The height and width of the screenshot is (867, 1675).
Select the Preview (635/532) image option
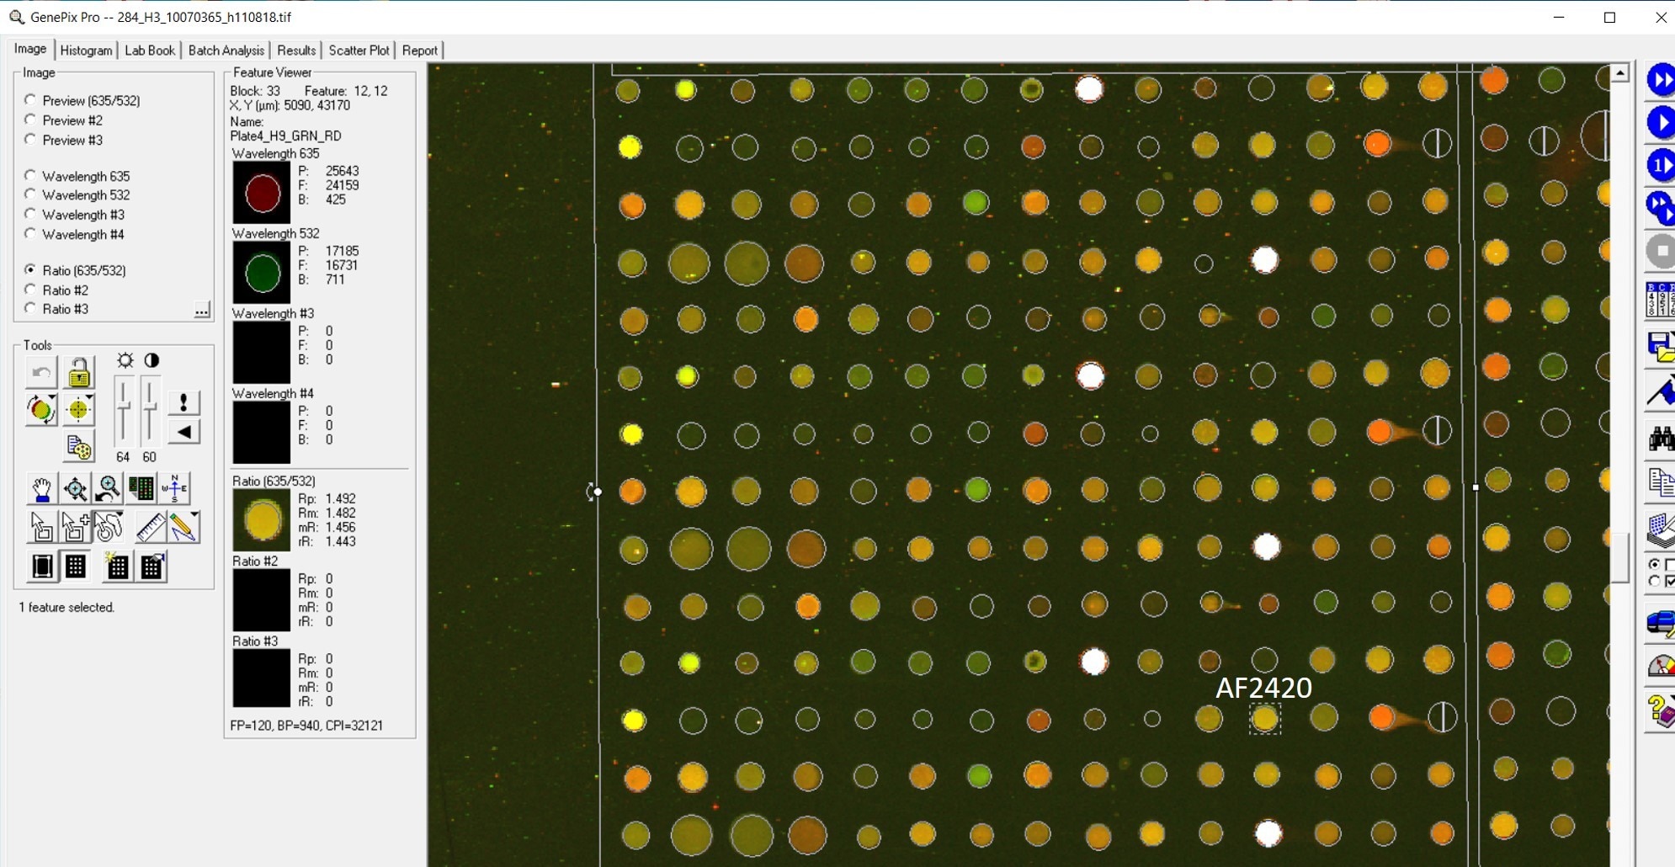pos(30,100)
